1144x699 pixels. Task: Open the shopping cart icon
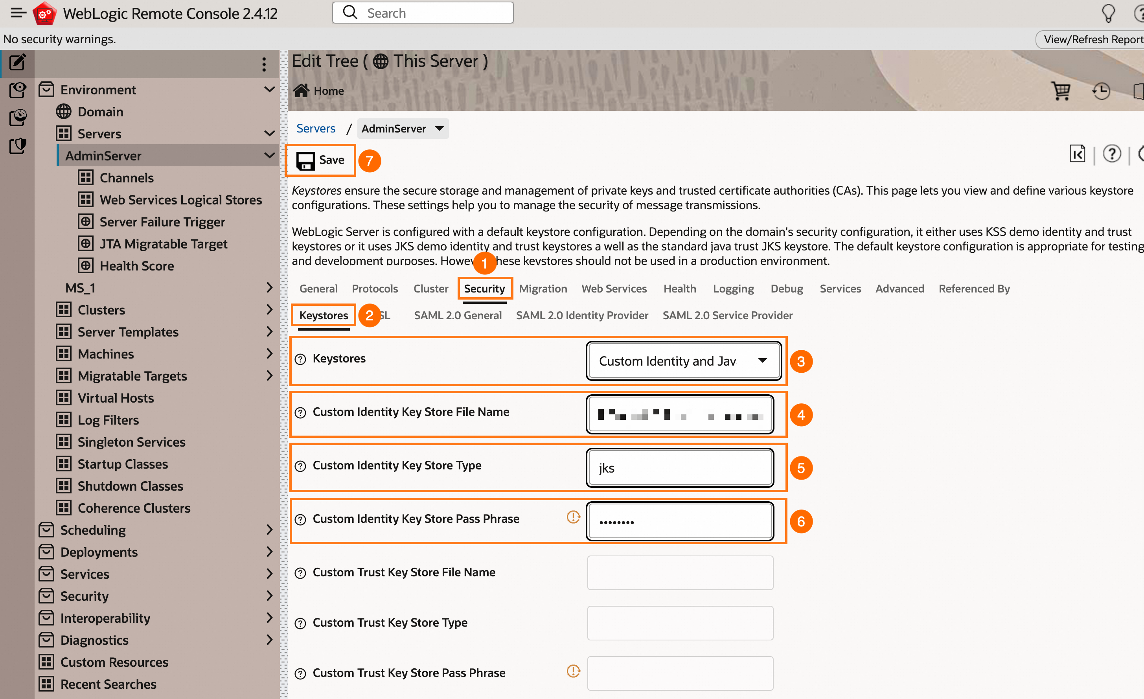pyautogui.click(x=1060, y=91)
